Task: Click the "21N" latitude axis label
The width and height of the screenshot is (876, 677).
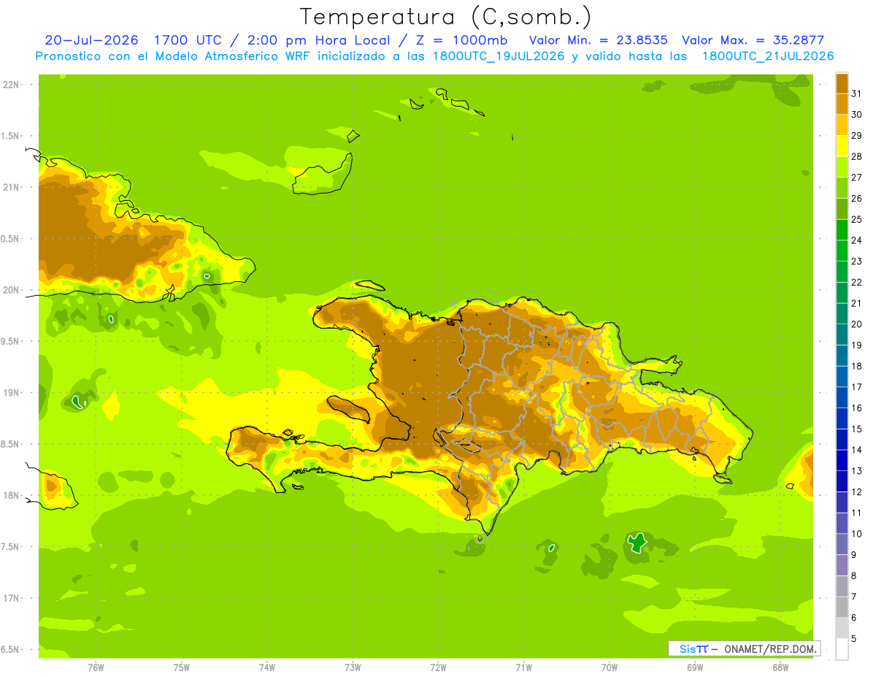Action: (12, 188)
